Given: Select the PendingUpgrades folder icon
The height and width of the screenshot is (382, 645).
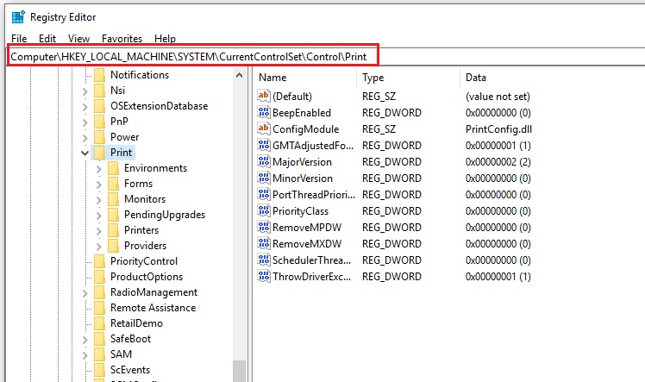Looking at the screenshot, I should [114, 215].
